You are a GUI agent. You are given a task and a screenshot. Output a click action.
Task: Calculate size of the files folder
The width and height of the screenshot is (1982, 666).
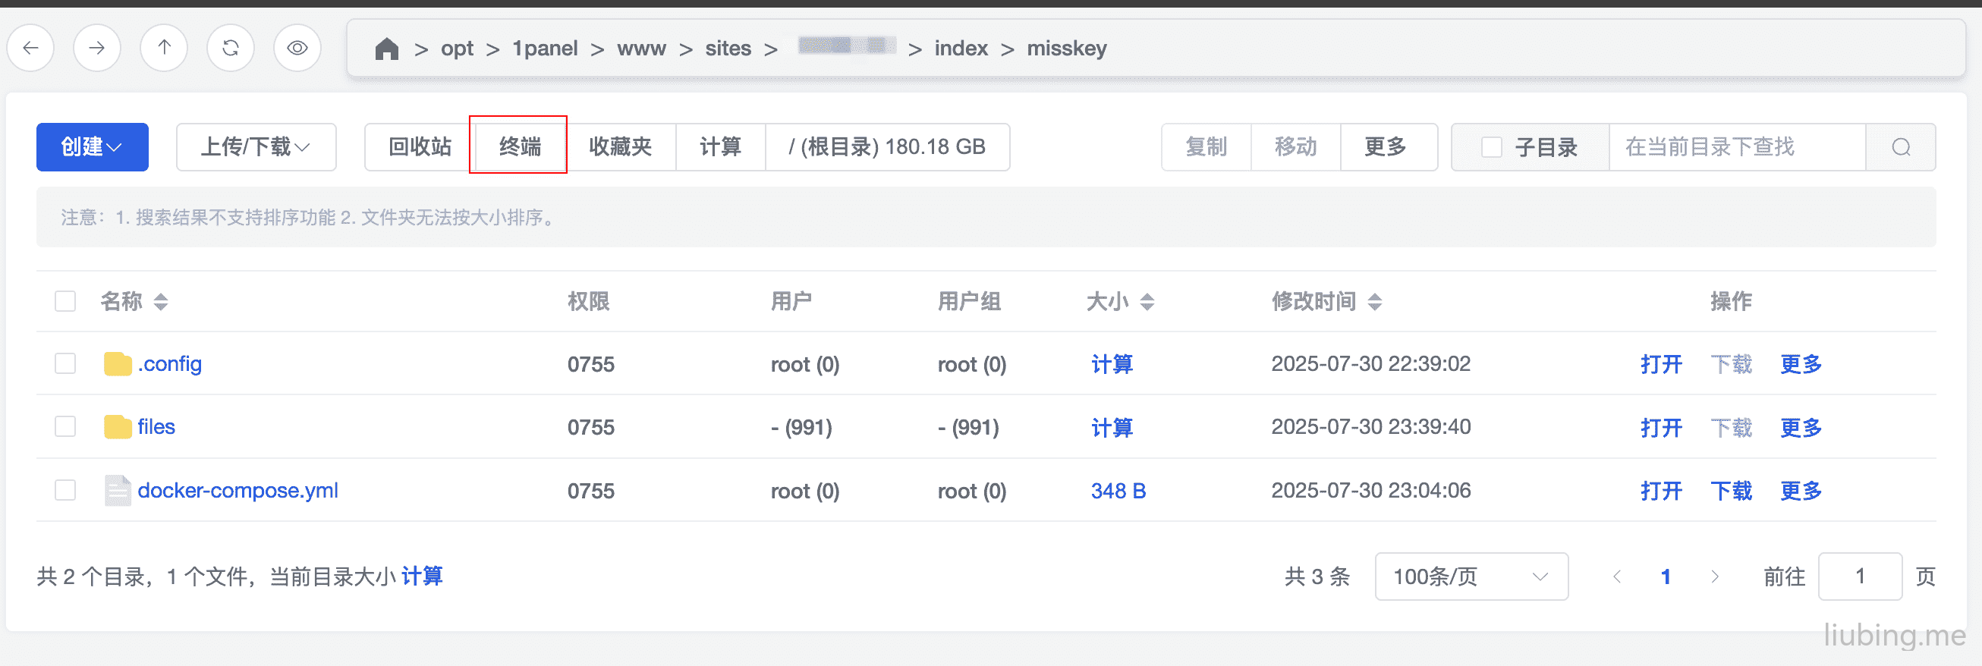click(1112, 427)
